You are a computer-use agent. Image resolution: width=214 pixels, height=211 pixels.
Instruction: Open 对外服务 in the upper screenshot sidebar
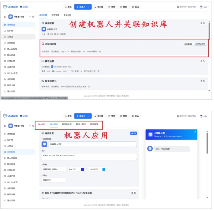[18, 43]
